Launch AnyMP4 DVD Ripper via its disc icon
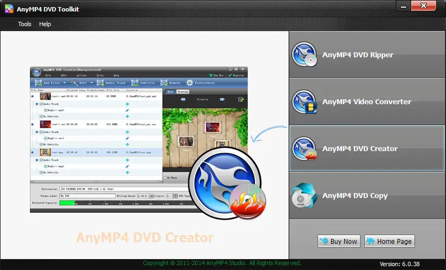 coord(304,55)
